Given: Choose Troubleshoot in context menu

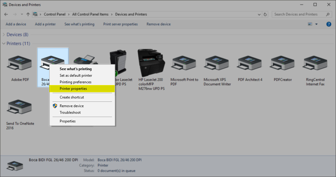Looking at the screenshot, I should (x=82, y=112).
